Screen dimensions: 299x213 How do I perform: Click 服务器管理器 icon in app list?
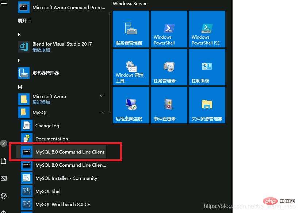[x=24, y=73]
